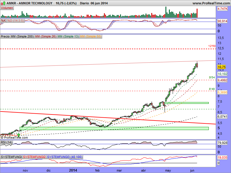Click the jun label on the time axis
The width and height of the screenshot is (231, 173).
[x=192, y=171]
